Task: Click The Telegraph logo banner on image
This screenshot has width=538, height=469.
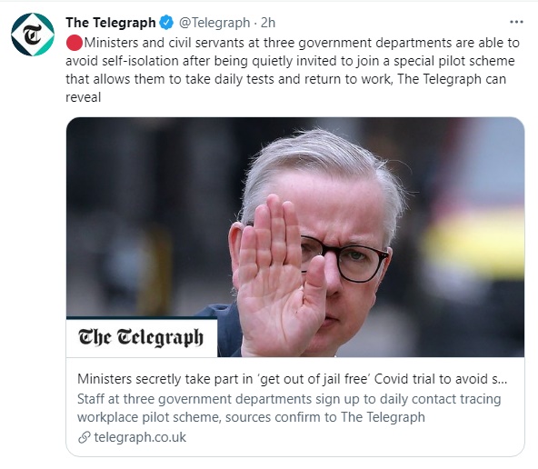Action: coord(142,337)
